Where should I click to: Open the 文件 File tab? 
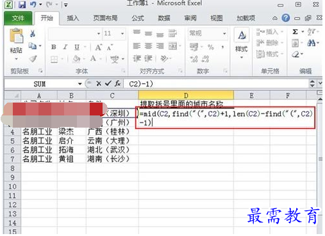[18, 18]
